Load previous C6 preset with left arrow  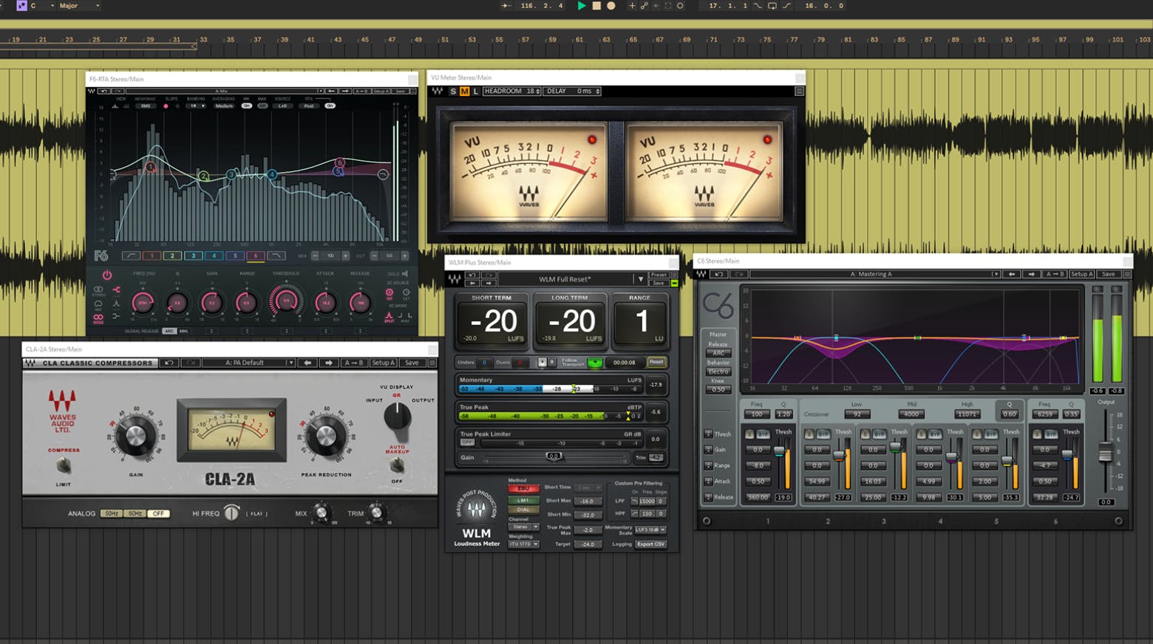click(x=1012, y=274)
